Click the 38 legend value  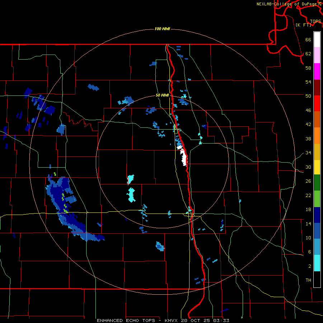pyautogui.click(x=308, y=139)
